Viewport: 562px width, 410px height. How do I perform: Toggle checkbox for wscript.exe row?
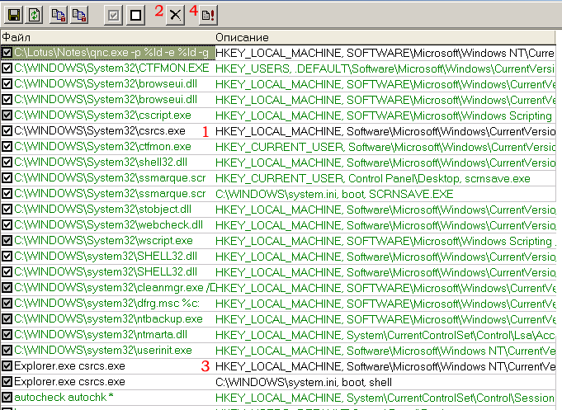coord(7,241)
